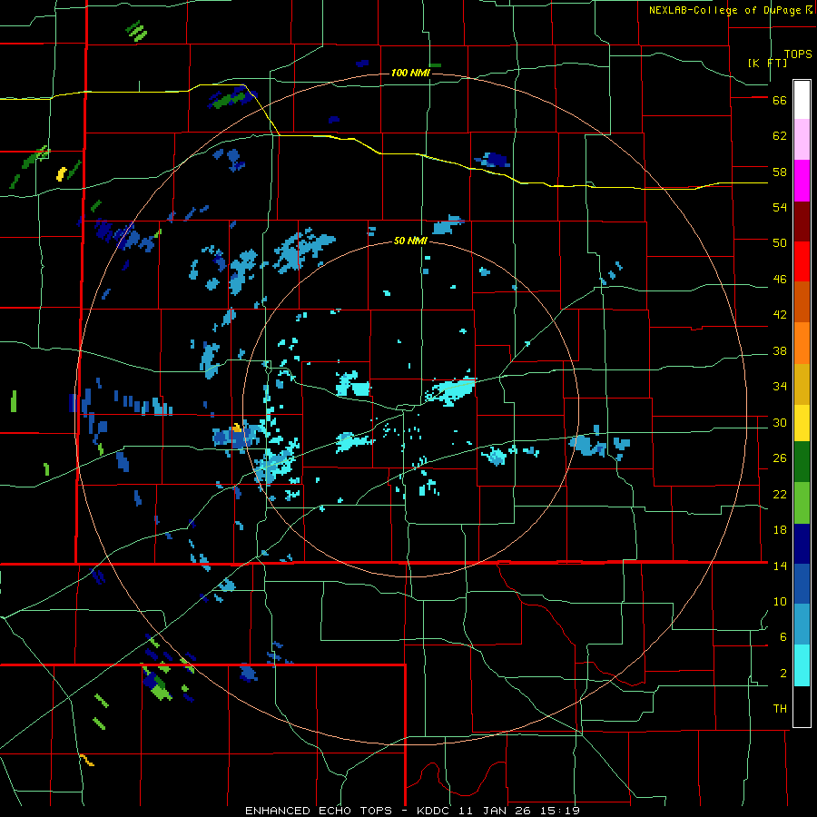
Task: Click the legend value 38
Action: [x=780, y=351]
